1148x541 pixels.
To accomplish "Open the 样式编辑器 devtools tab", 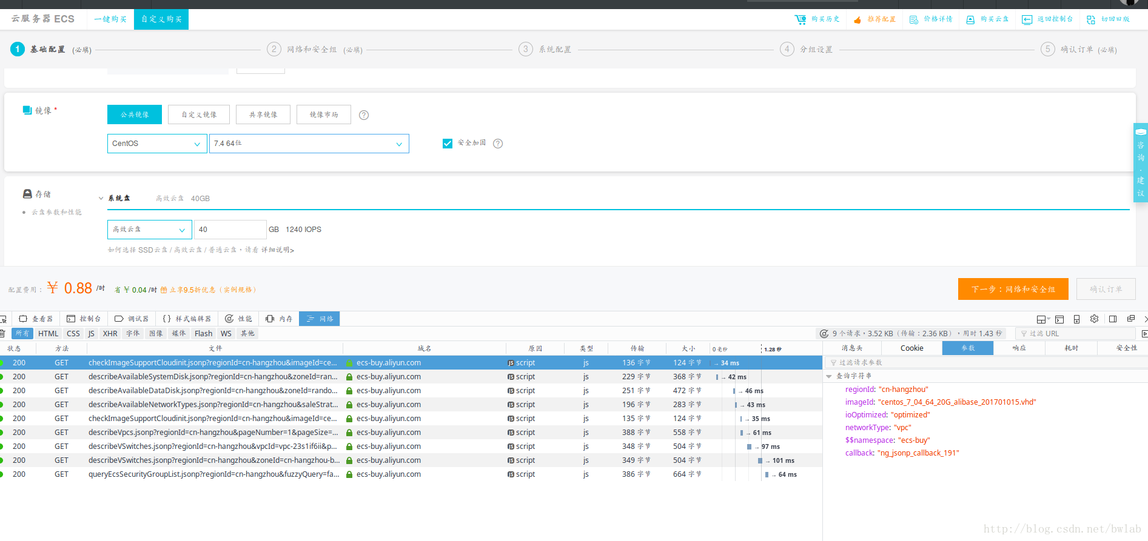I will [x=187, y=319].
